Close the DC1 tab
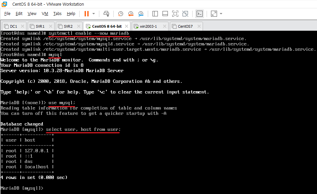Screen dimensions: 317x194 tap(22, 26)
